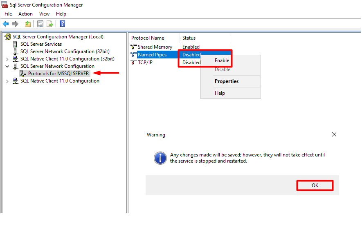This screenshot has height=230, width=362.
Task: Open the Action menu
Action: [25, 14]
